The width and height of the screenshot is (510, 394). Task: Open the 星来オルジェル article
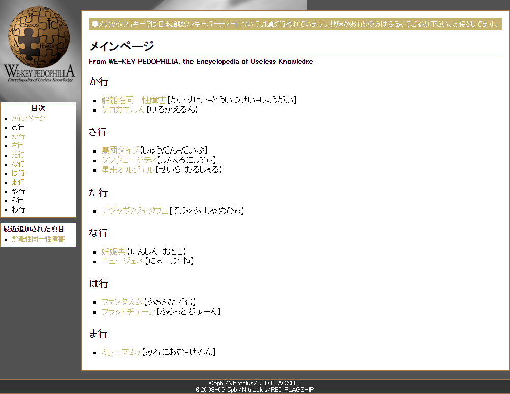[x=127, y=170]
